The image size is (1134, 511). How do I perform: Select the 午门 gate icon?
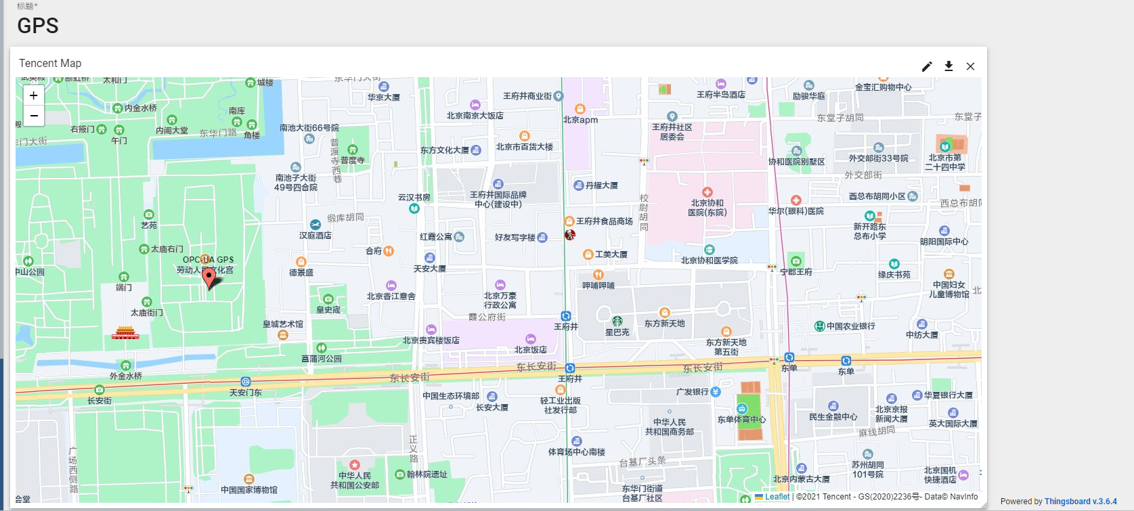click(119, 130)
